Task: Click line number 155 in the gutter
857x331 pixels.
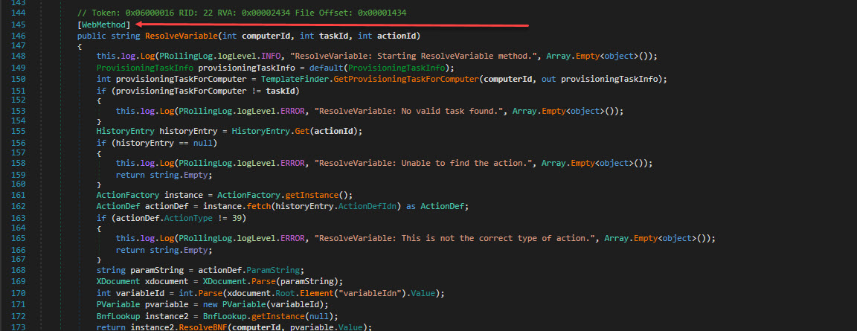Action: click(18, 132)
